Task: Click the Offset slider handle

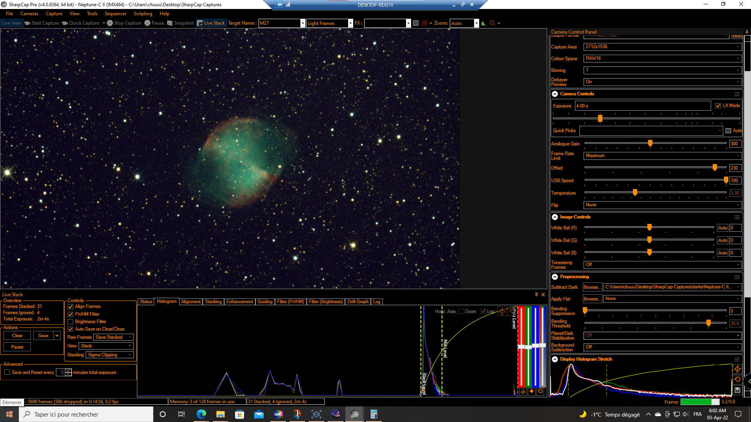Action: pos(715,168)
